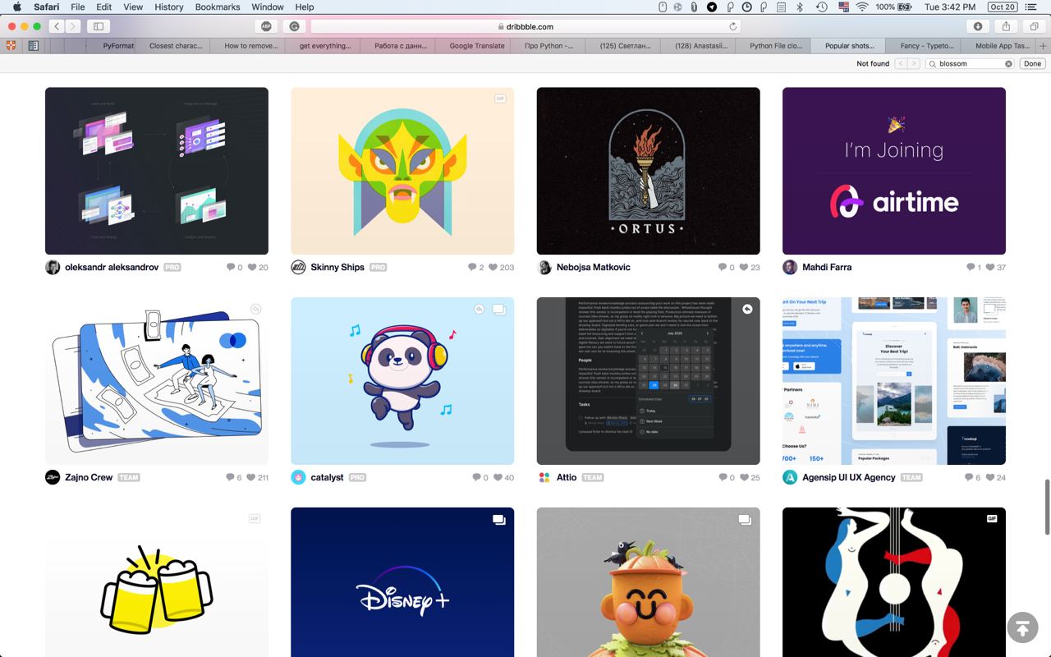Open the input language flag menu
1051x657 pixels.
843,7
